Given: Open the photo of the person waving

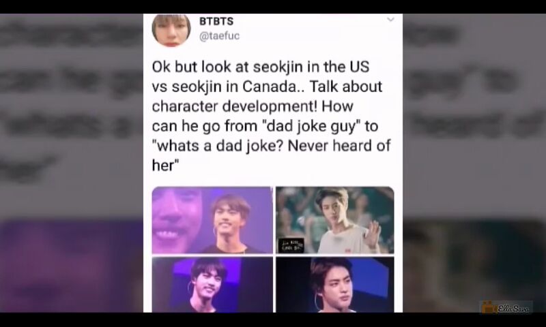Looking at the screenshot, I should point(335,220).
